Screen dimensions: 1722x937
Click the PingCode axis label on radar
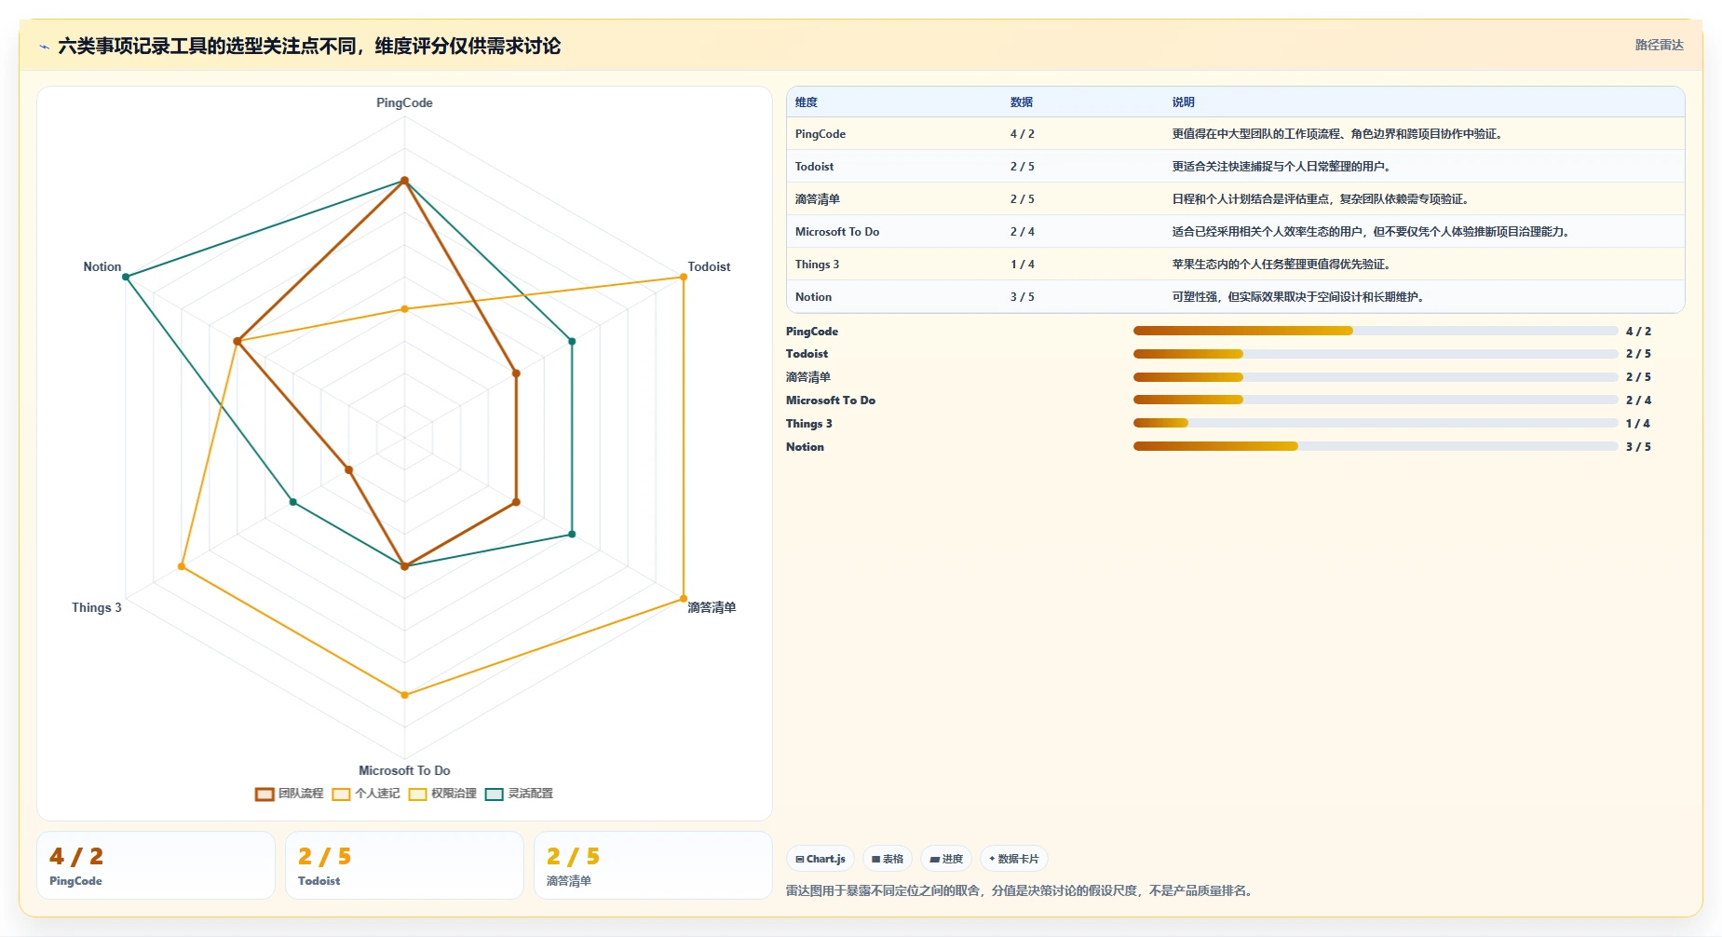click(404, 103)
